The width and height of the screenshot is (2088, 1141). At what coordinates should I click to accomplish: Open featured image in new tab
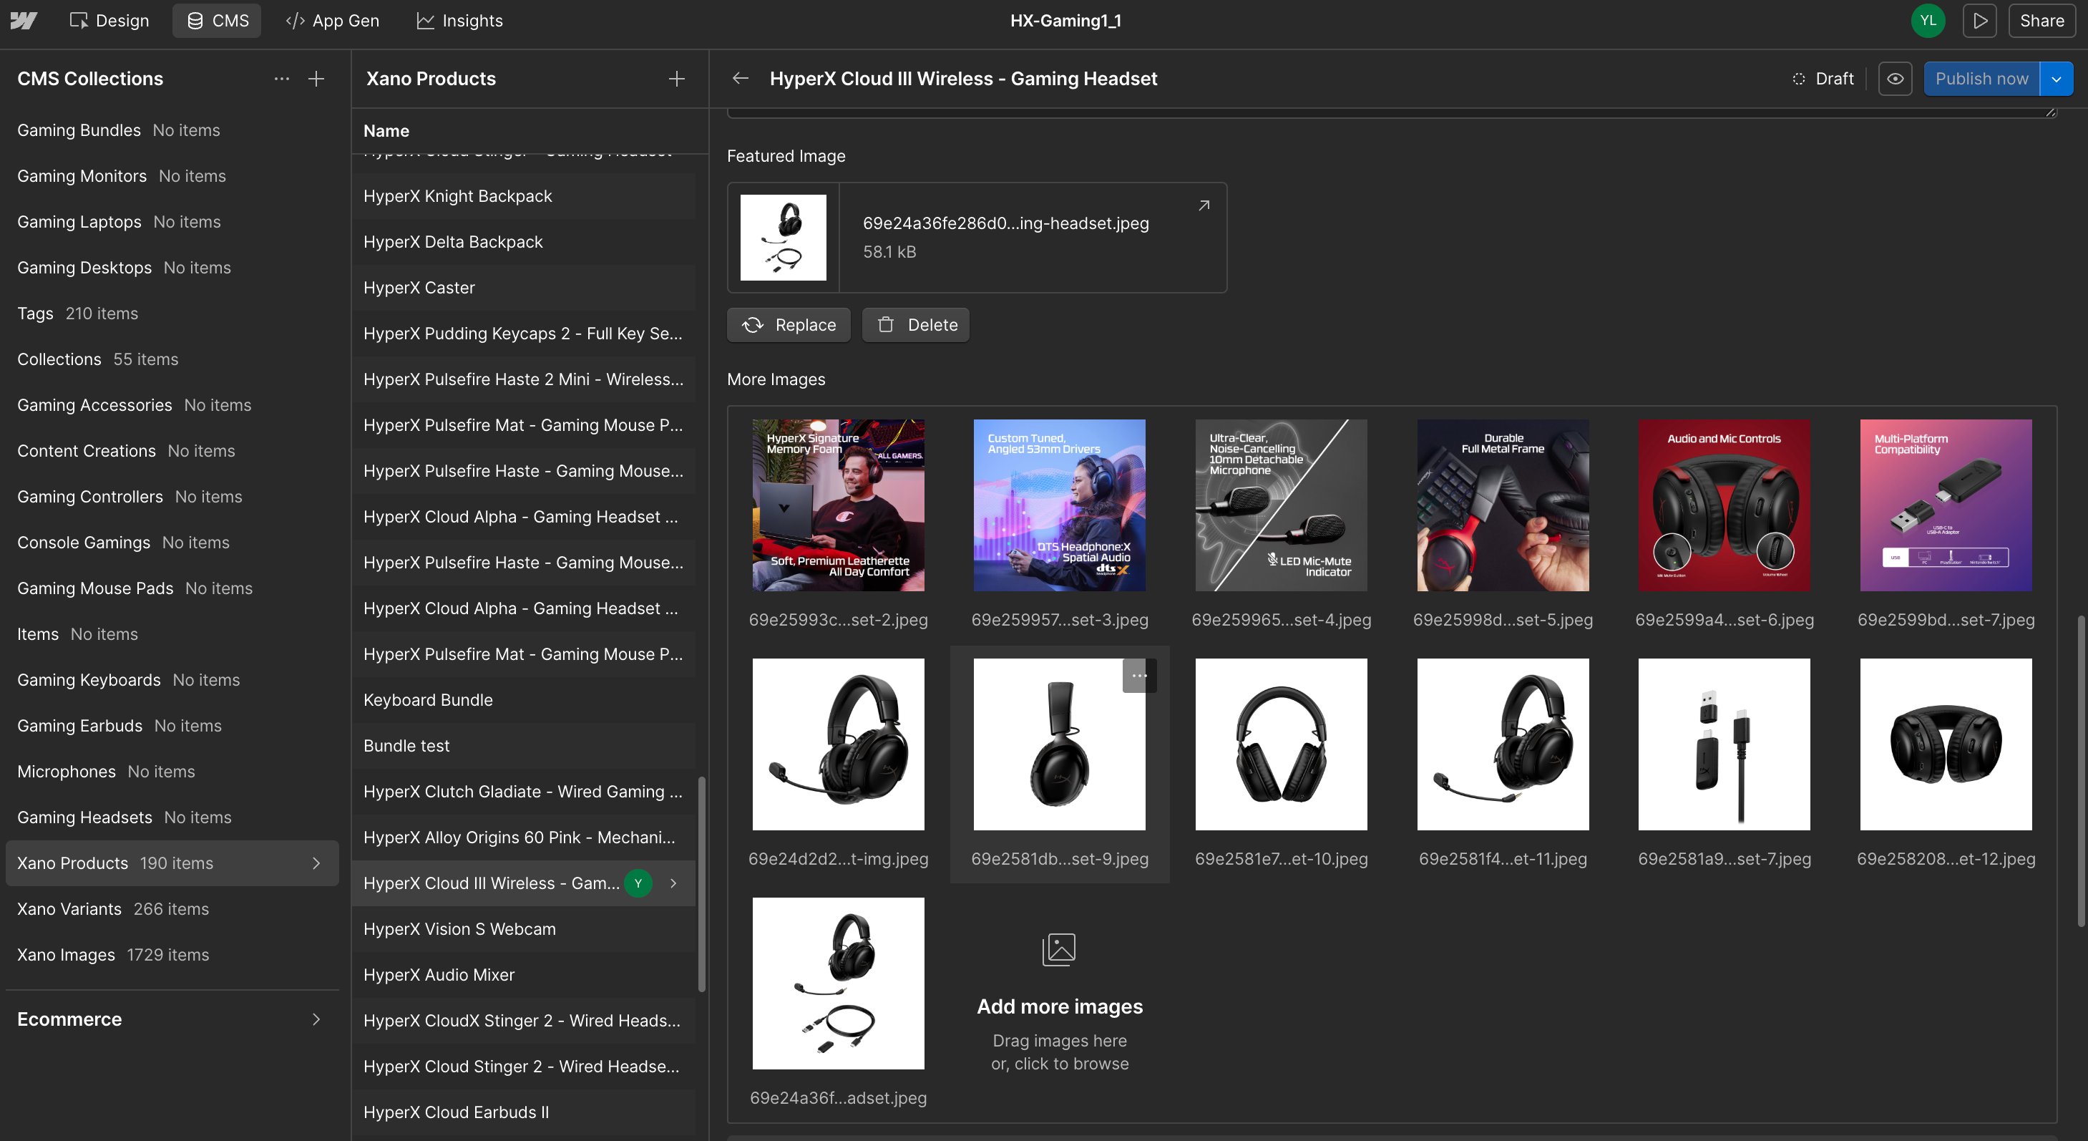(1204, 205)
